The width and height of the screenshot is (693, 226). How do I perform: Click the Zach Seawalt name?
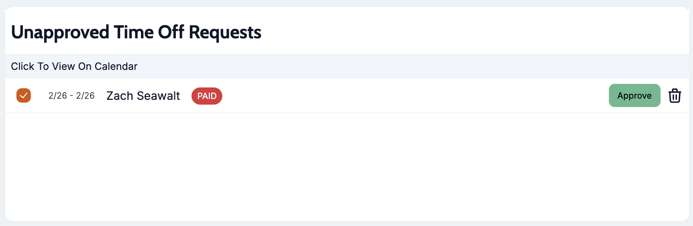[x=143, y=96]
